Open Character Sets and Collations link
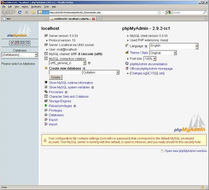 pyautogui.click(x=69, y=97)
